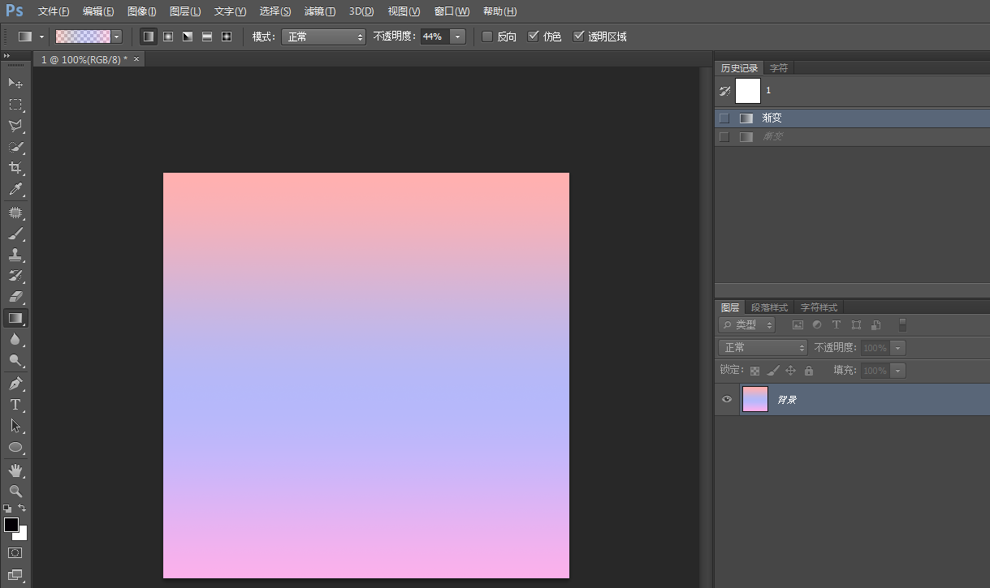Select the Move tool
The image size is (990, 588).
click(15, 83)
